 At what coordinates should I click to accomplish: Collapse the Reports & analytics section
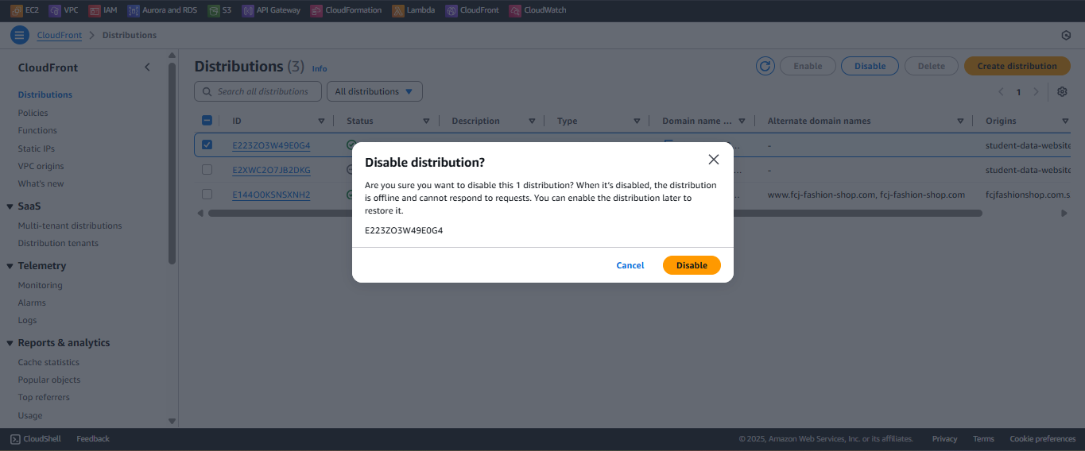coord(10,343)
